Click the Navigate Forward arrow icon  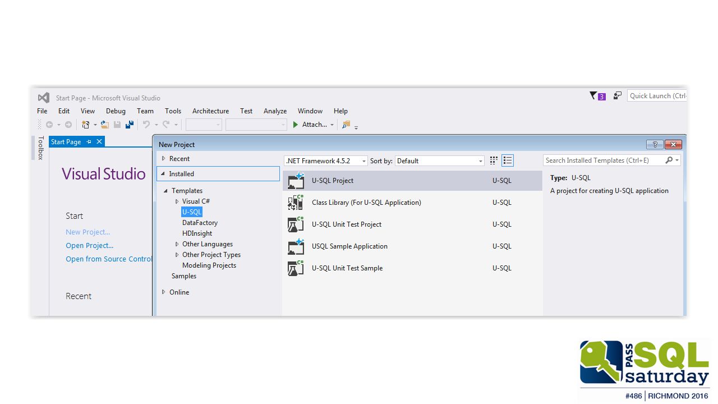[x=68, y=125]
